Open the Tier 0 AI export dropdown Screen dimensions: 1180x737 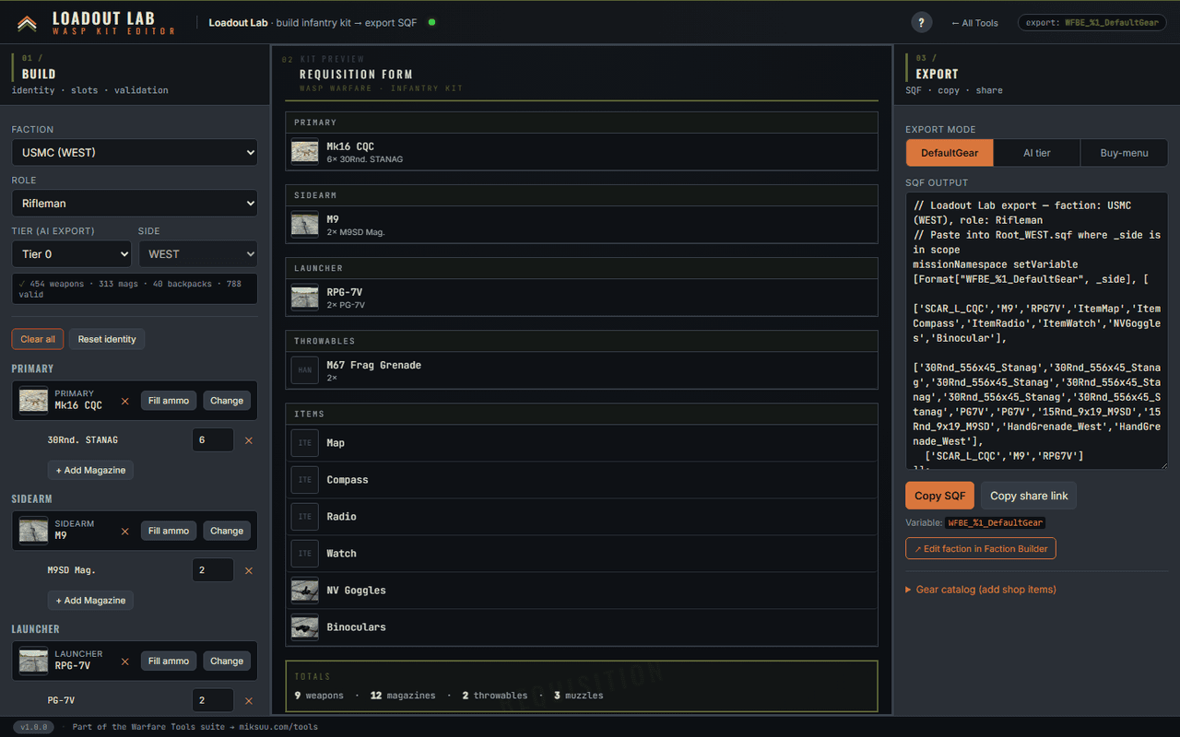point(71,253)
